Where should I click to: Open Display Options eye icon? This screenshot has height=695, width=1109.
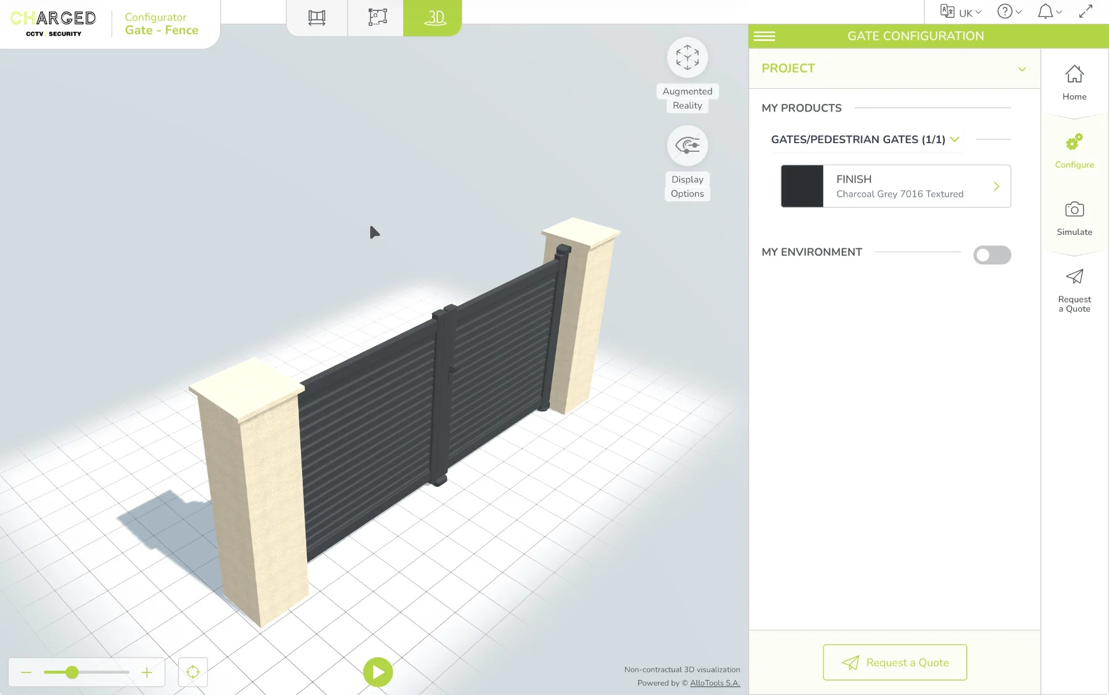click(x=687, y=145)
